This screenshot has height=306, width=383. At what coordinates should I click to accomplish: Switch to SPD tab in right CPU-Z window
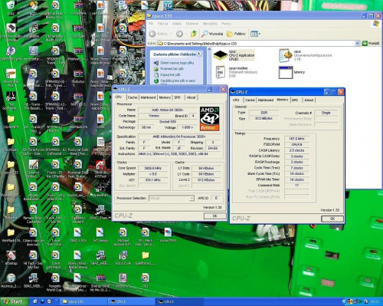click(x=295, y=100)
